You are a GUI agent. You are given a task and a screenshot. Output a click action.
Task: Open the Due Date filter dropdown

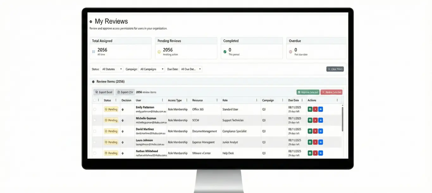tap(191, 69)
